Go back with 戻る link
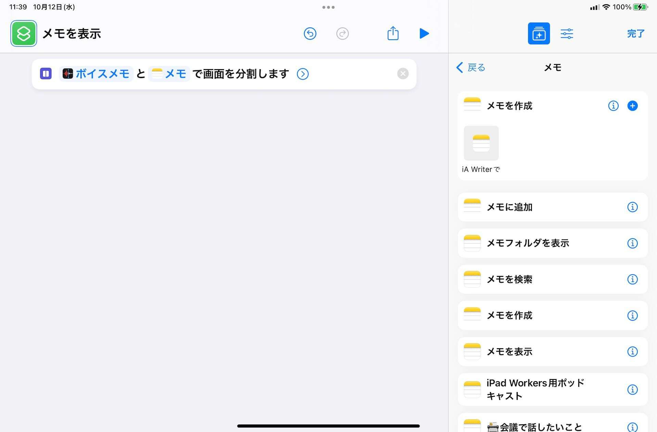This screenshot has width=657, height=432. 471,67
